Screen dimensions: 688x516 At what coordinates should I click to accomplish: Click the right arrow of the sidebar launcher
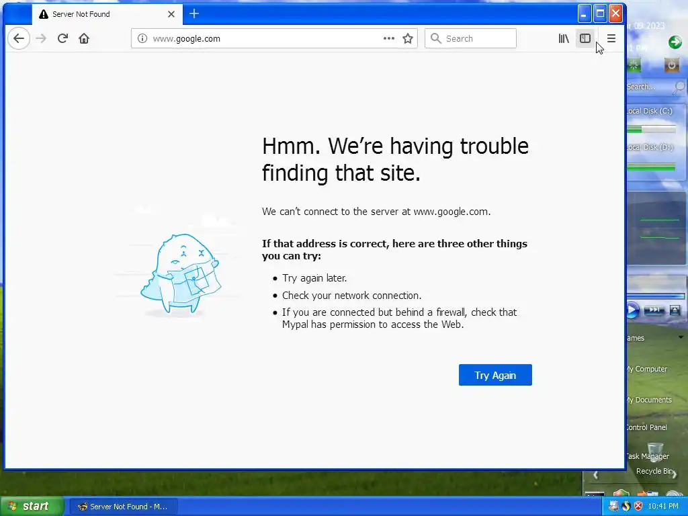point(675,474)
